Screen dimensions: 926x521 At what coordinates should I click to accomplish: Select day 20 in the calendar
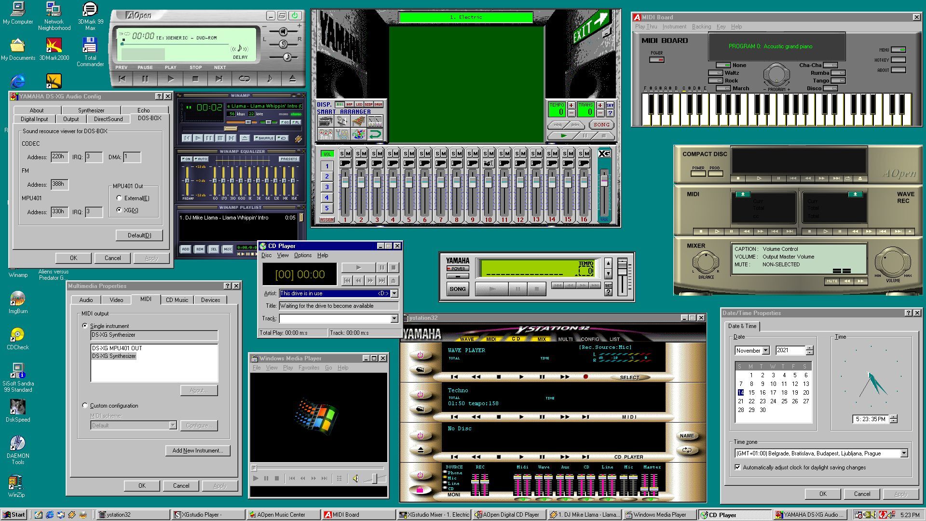805,392
